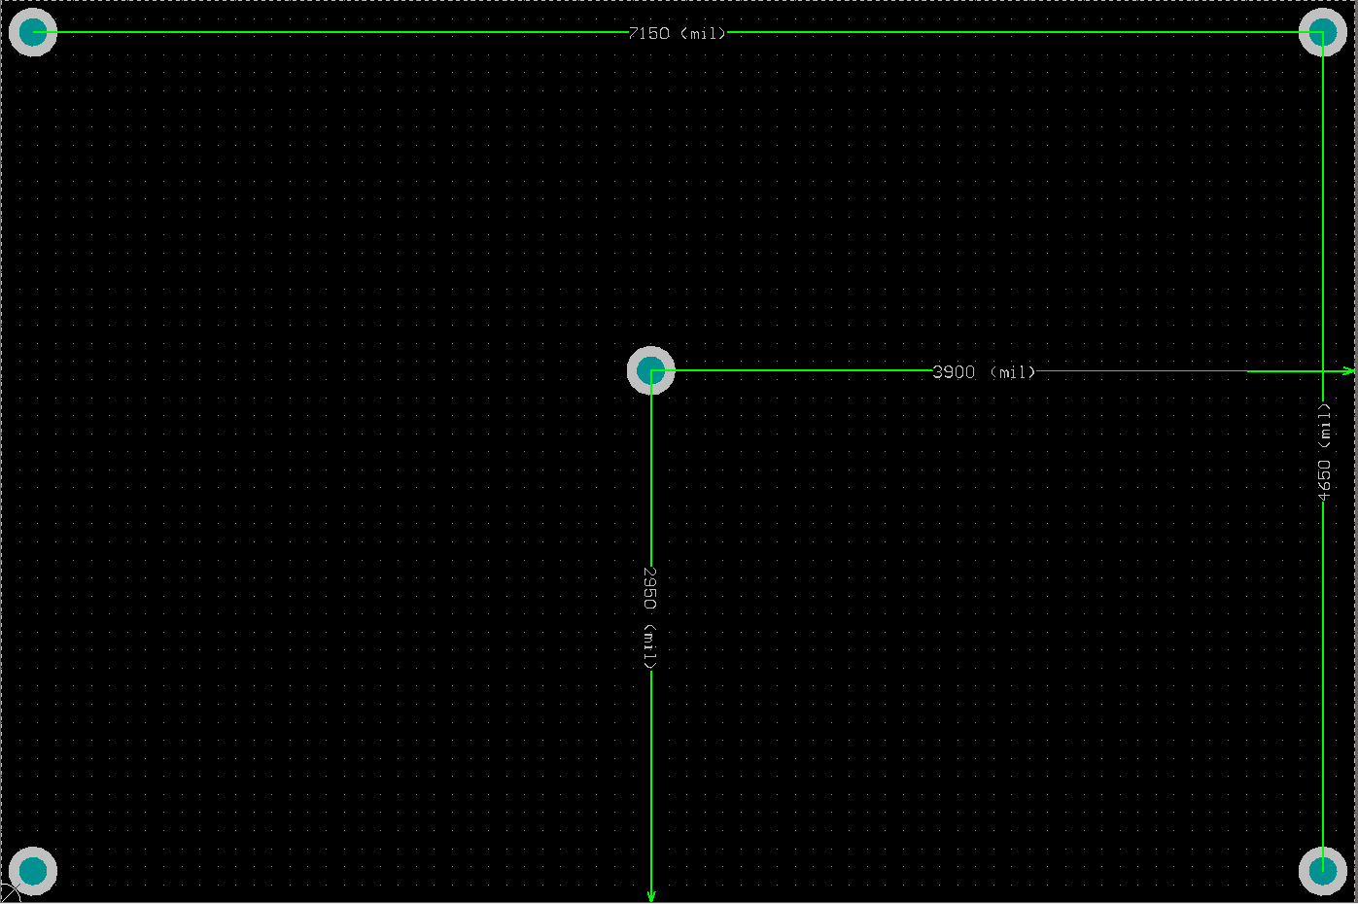The image size is (1358, 904).
Task: Click the arrowhead ending the 3900 dimension
Action: [1348, 371]
